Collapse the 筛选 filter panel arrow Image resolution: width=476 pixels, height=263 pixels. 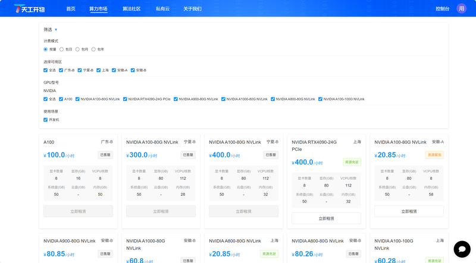56,30
